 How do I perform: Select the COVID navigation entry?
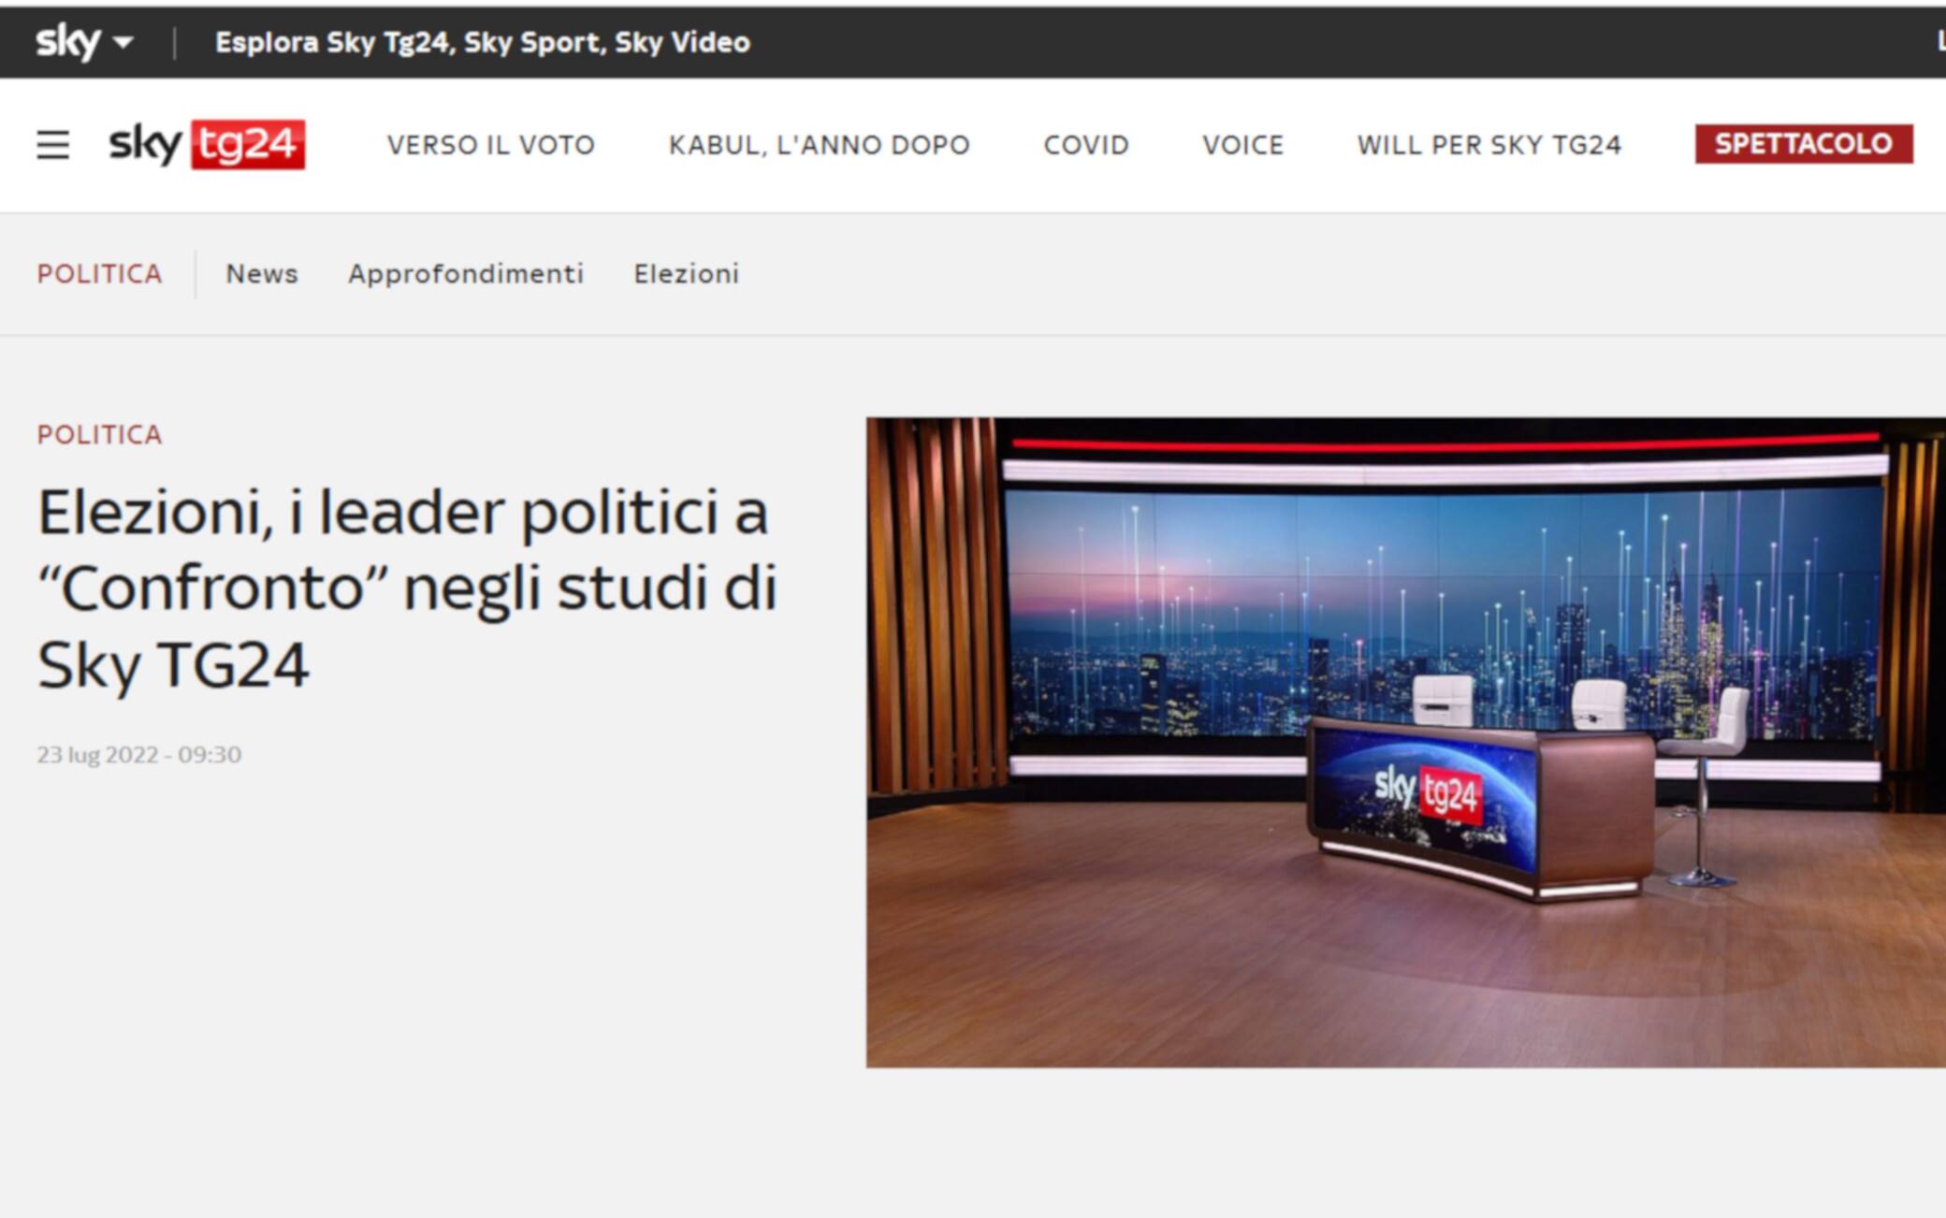click(x=1086, y=145)
